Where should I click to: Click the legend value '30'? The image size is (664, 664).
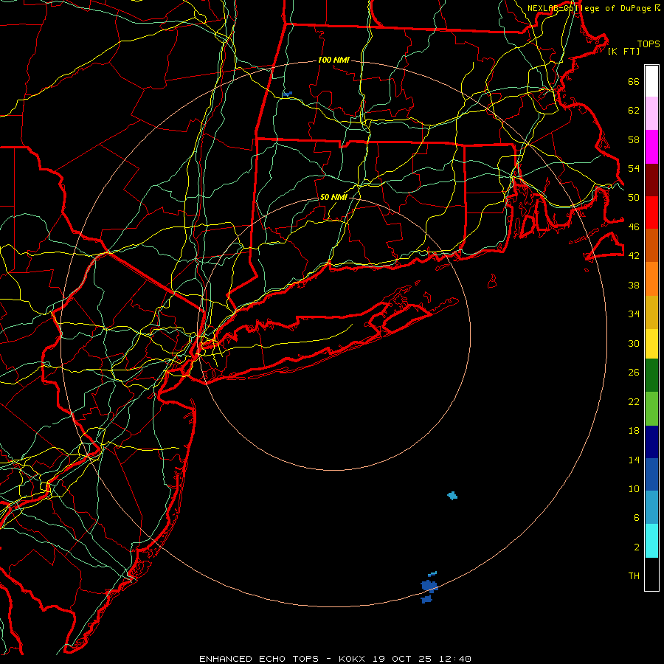pos(634,343)
